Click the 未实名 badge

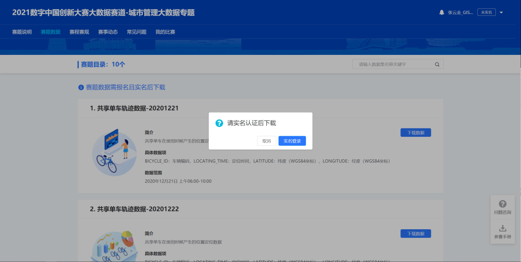coord(486,12)
